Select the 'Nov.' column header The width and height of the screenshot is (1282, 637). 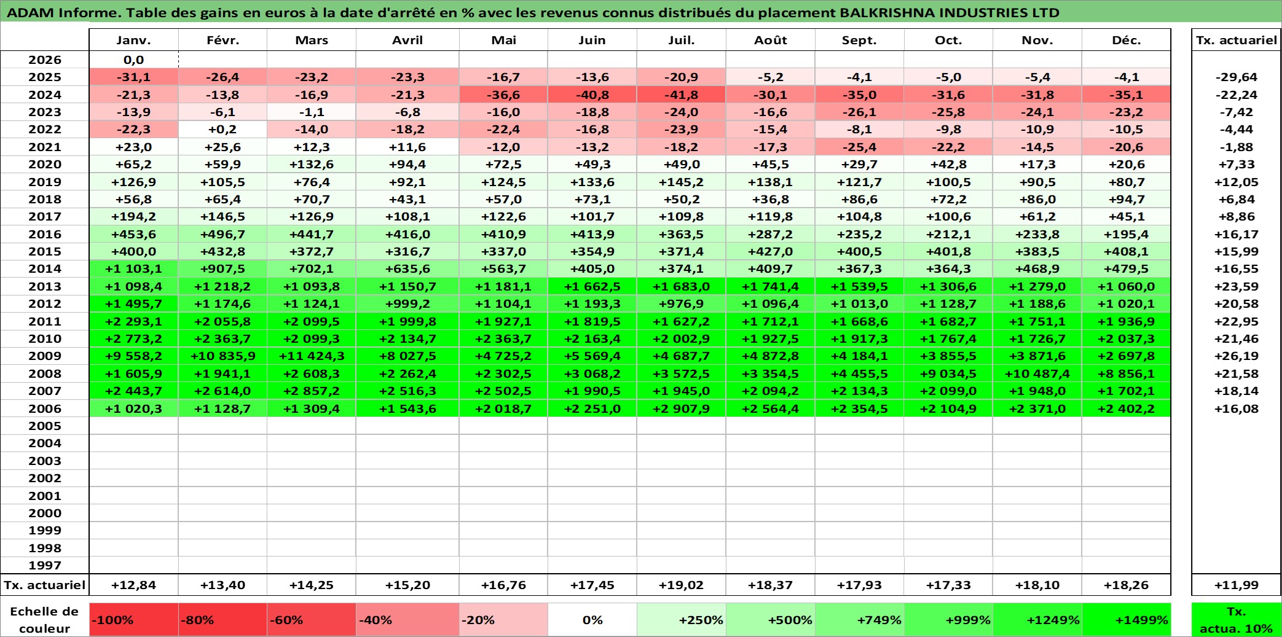point(1037,40)
